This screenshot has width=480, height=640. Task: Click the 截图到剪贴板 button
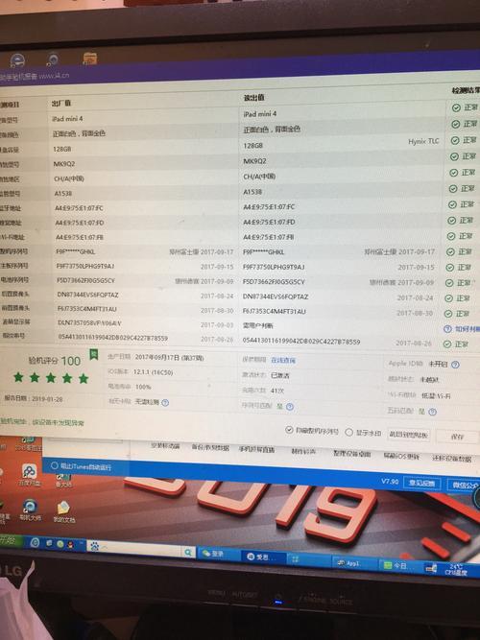click(x=409, y=435)
